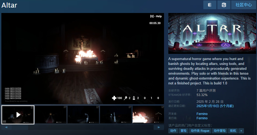Screen dimensions: 257x135
Task: Open the update date 2025年1月19日 link
Action: (215, 106)
